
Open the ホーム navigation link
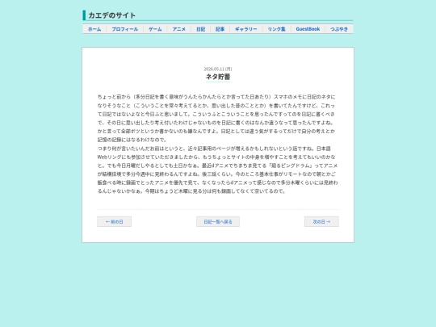point(94,29)
